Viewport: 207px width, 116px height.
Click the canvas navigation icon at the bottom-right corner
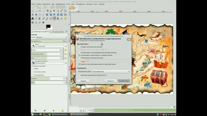coord(174,107)
